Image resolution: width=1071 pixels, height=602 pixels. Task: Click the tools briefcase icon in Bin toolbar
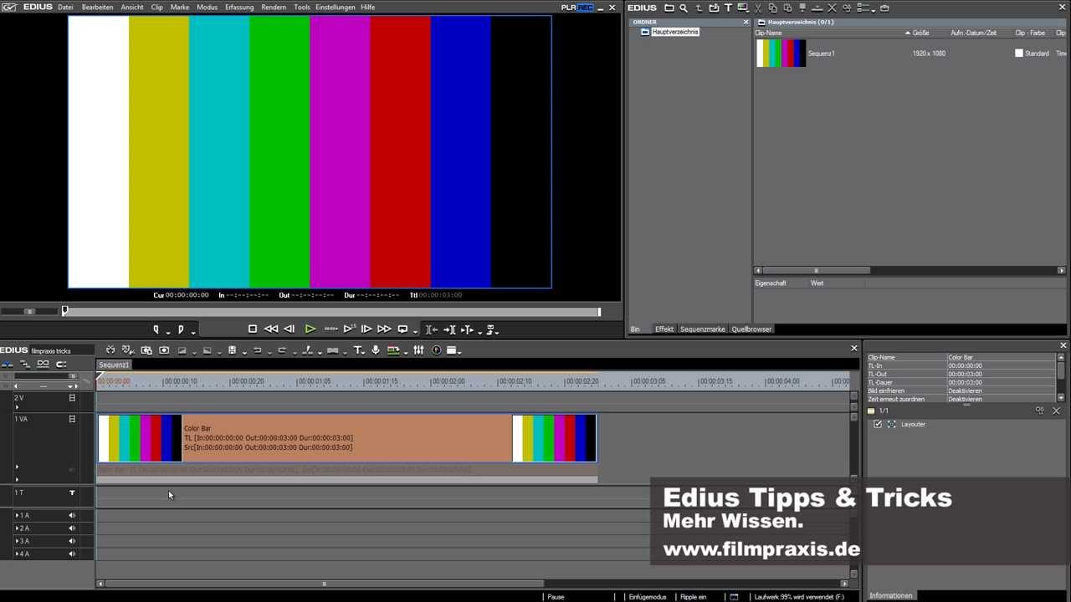coord(884,8)
